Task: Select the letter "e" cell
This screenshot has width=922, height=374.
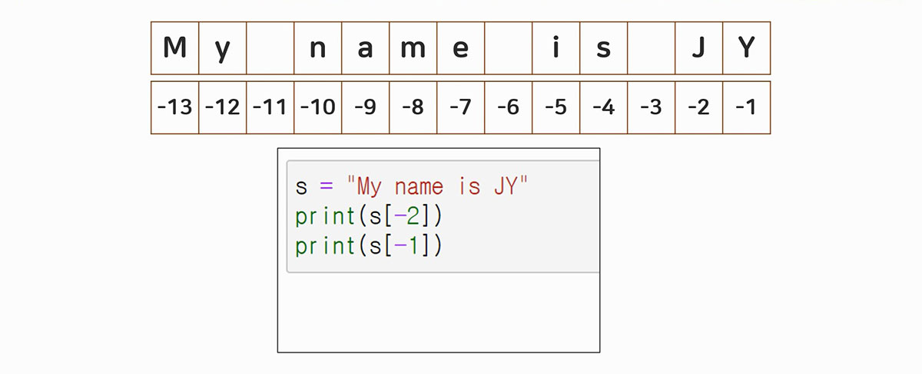Action: (x=461, y=48)
